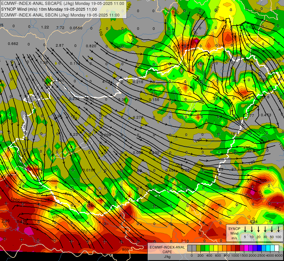Pick the bright magenta CAPE legend swatch
This screenshot has height=261, width=284.
click(x=246, y=248)
